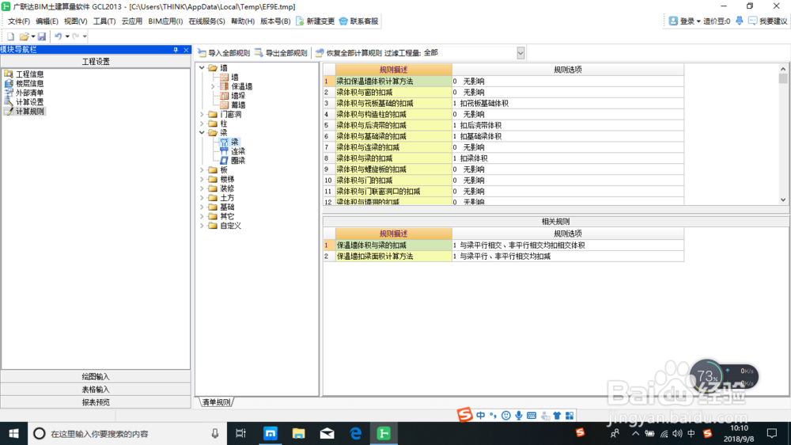Open the 过滤工程量 dropdown
Viewport: 791px width, 445px height.
pyautogui.click(x=520, y=53)
